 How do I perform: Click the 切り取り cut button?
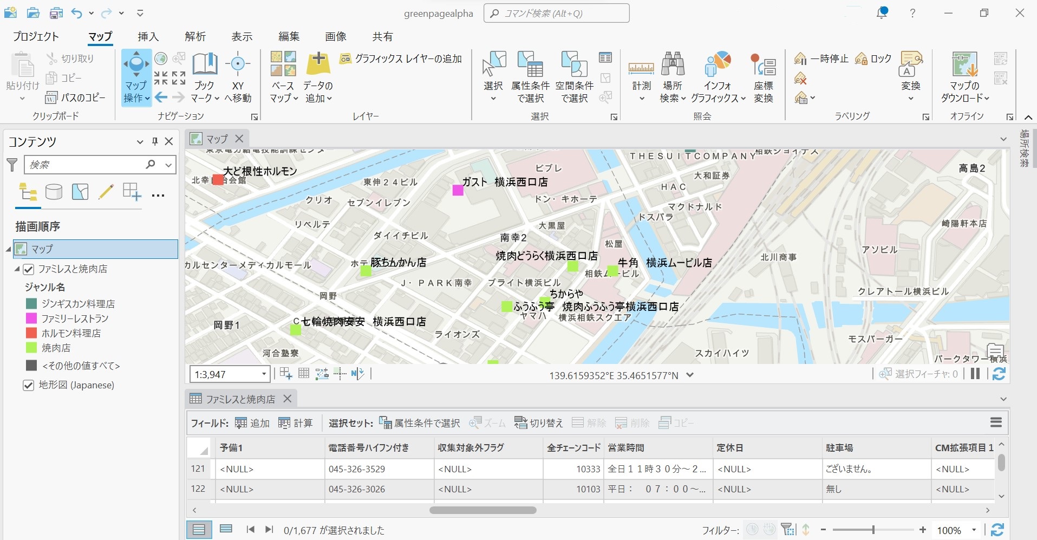click(x=70, y=58)
